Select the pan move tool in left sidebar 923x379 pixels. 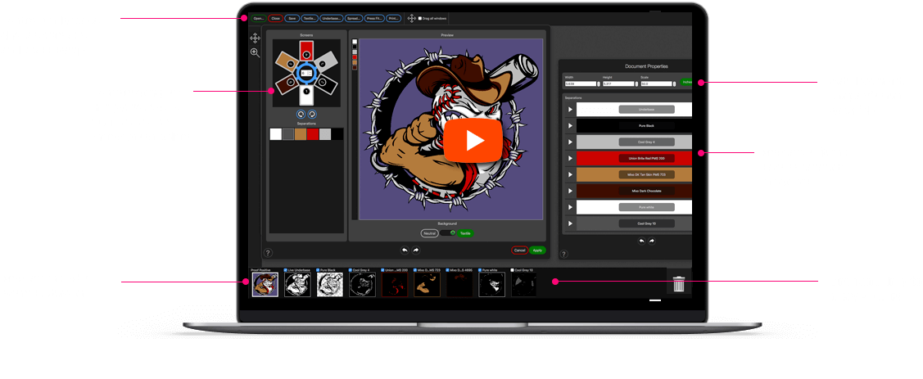tap(255, 38)
